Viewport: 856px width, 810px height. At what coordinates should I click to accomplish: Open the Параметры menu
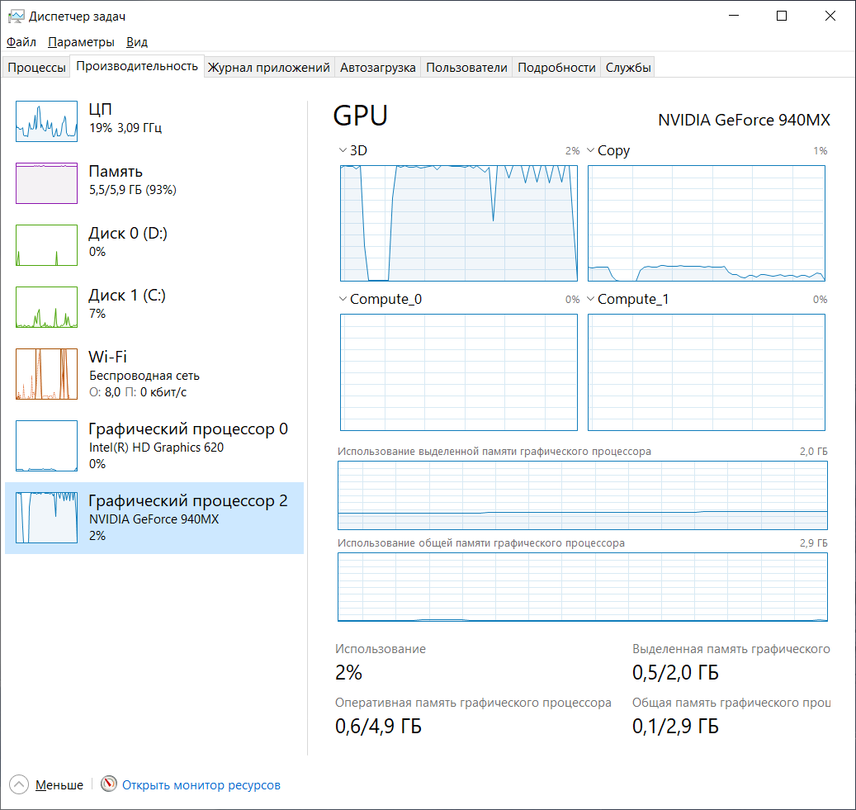click(x=82, y=42)
